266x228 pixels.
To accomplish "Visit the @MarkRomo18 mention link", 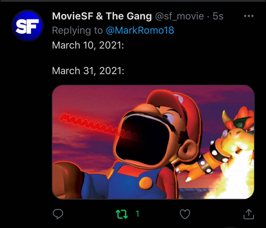I will point(140,30).
